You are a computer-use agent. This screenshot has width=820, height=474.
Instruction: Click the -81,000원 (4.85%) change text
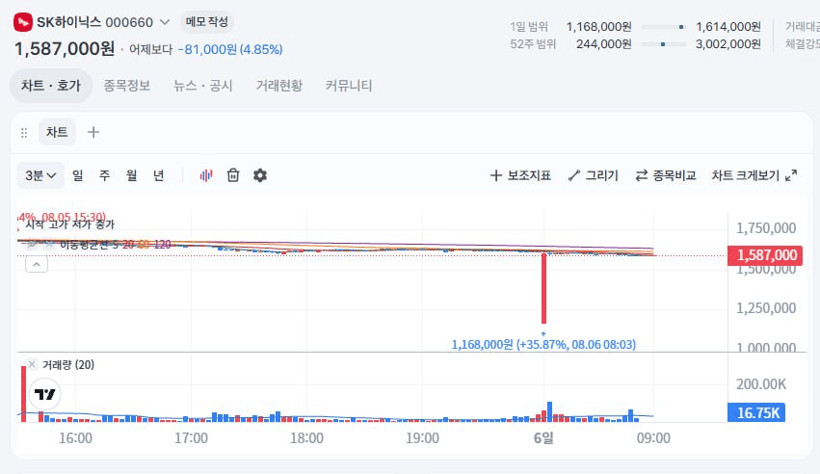tap(230, 50)
